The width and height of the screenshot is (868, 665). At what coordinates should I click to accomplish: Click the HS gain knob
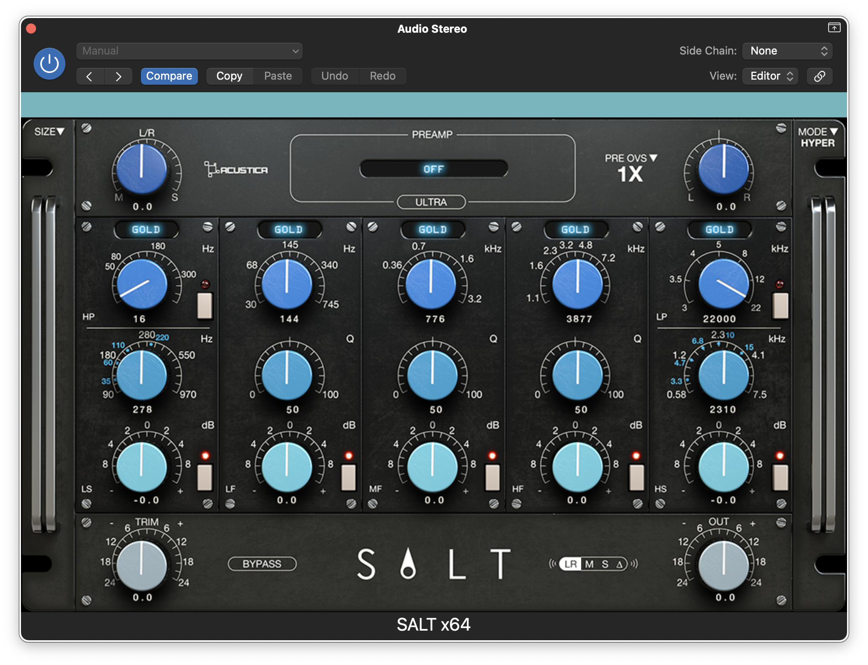coord(724,467)
